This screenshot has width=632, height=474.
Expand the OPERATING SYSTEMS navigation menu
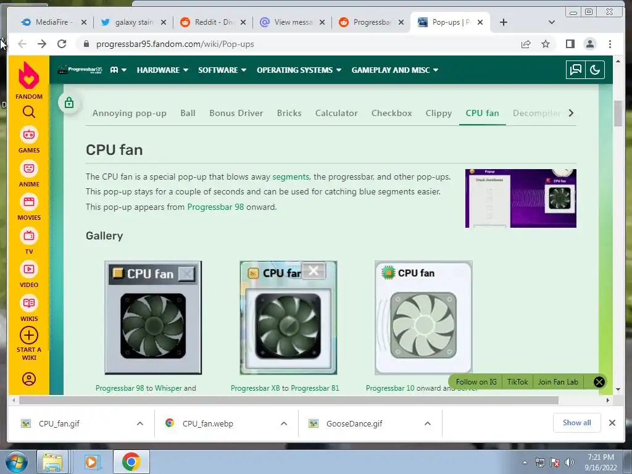click(299, 70)
